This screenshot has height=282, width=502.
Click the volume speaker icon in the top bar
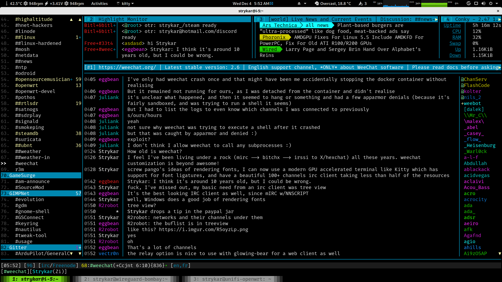click(484, 4)
